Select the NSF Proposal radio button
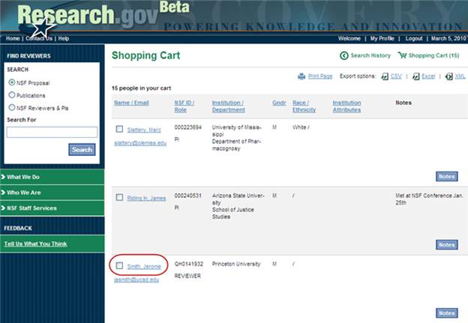468x323 pixels. (x=12, y=82)
